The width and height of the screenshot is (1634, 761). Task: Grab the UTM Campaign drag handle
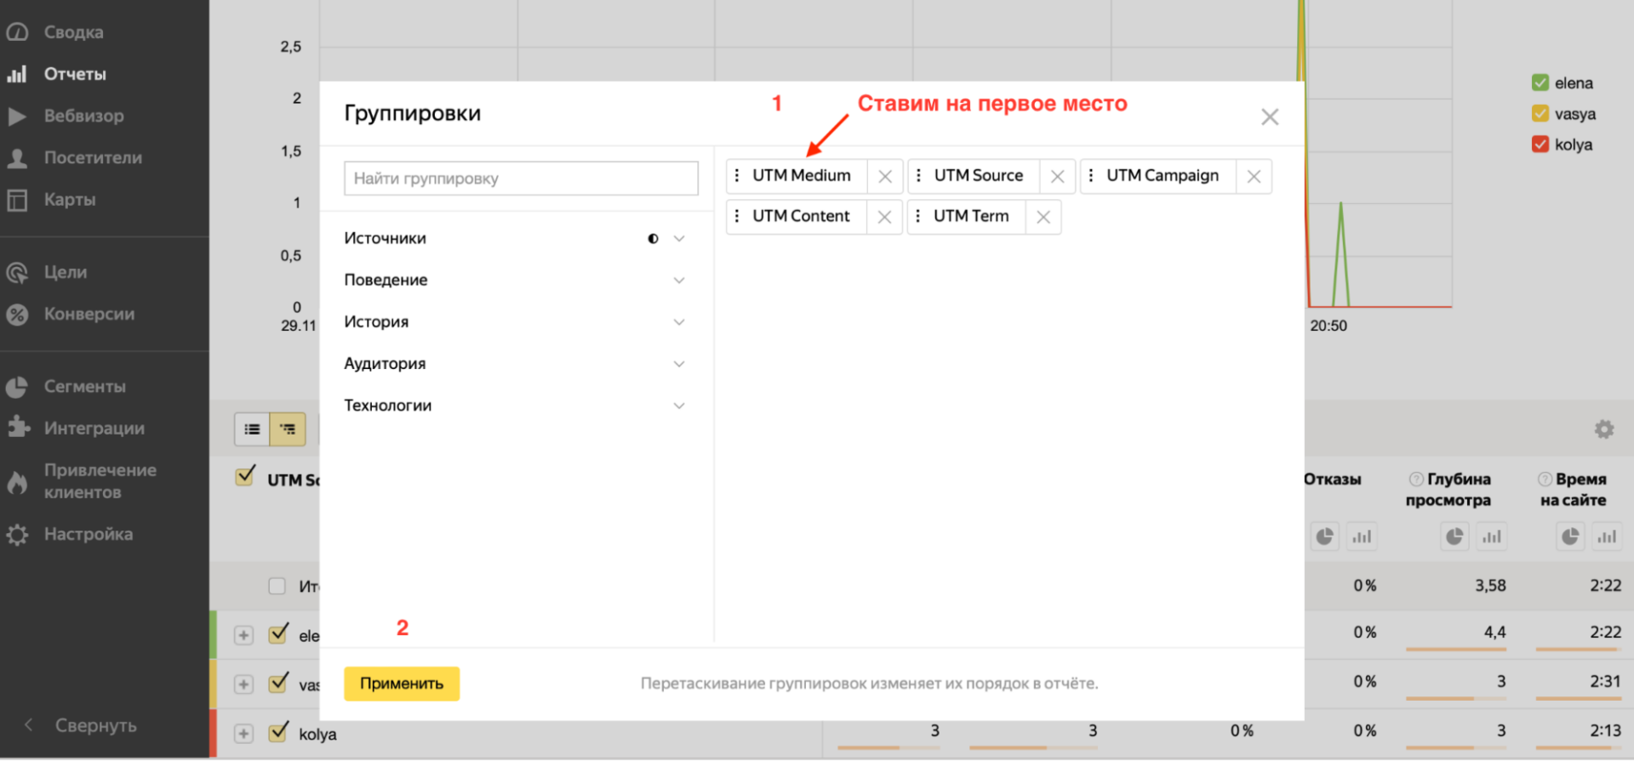point(1091,176)
